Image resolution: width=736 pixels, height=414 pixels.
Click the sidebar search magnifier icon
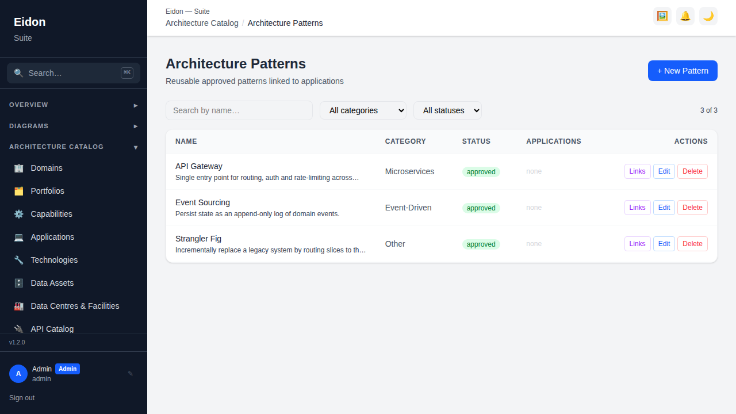[x=19, y=73]
